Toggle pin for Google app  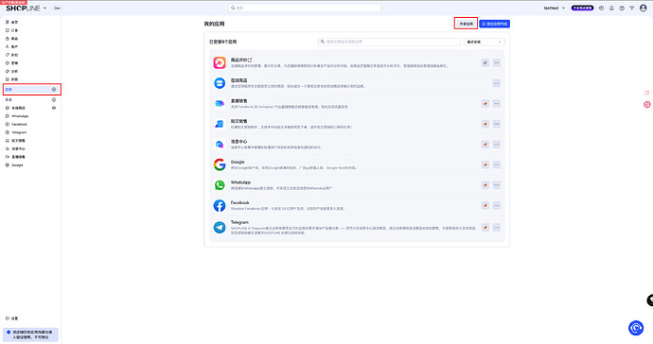point(485,164)
